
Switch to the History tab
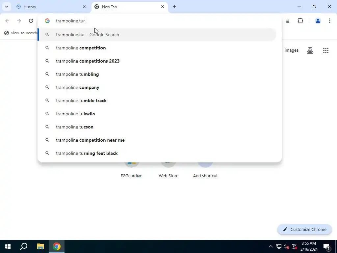coord(51,7)
